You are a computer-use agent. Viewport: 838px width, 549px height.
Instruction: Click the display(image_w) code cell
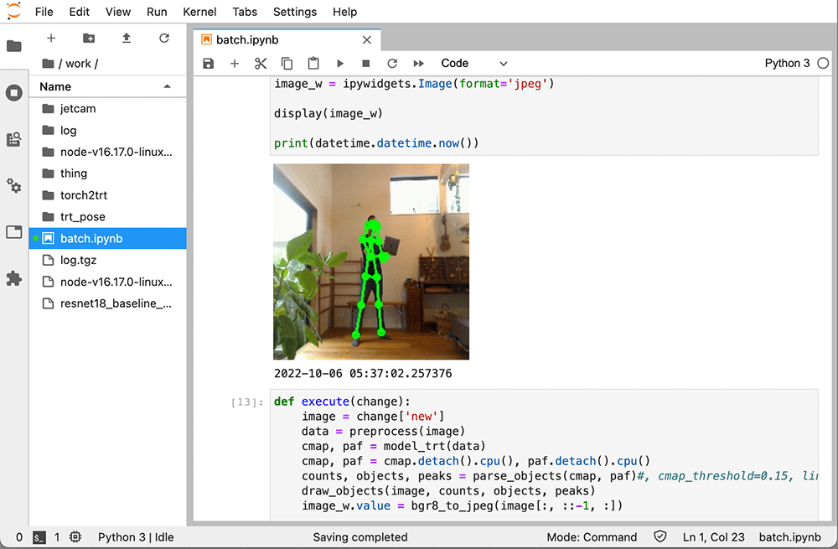(x=544, y=116)
